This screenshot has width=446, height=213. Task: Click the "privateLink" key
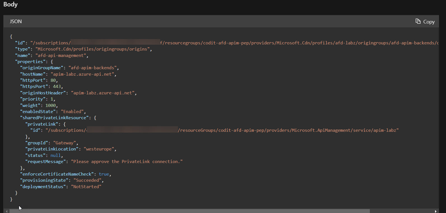tap(42, 124)
